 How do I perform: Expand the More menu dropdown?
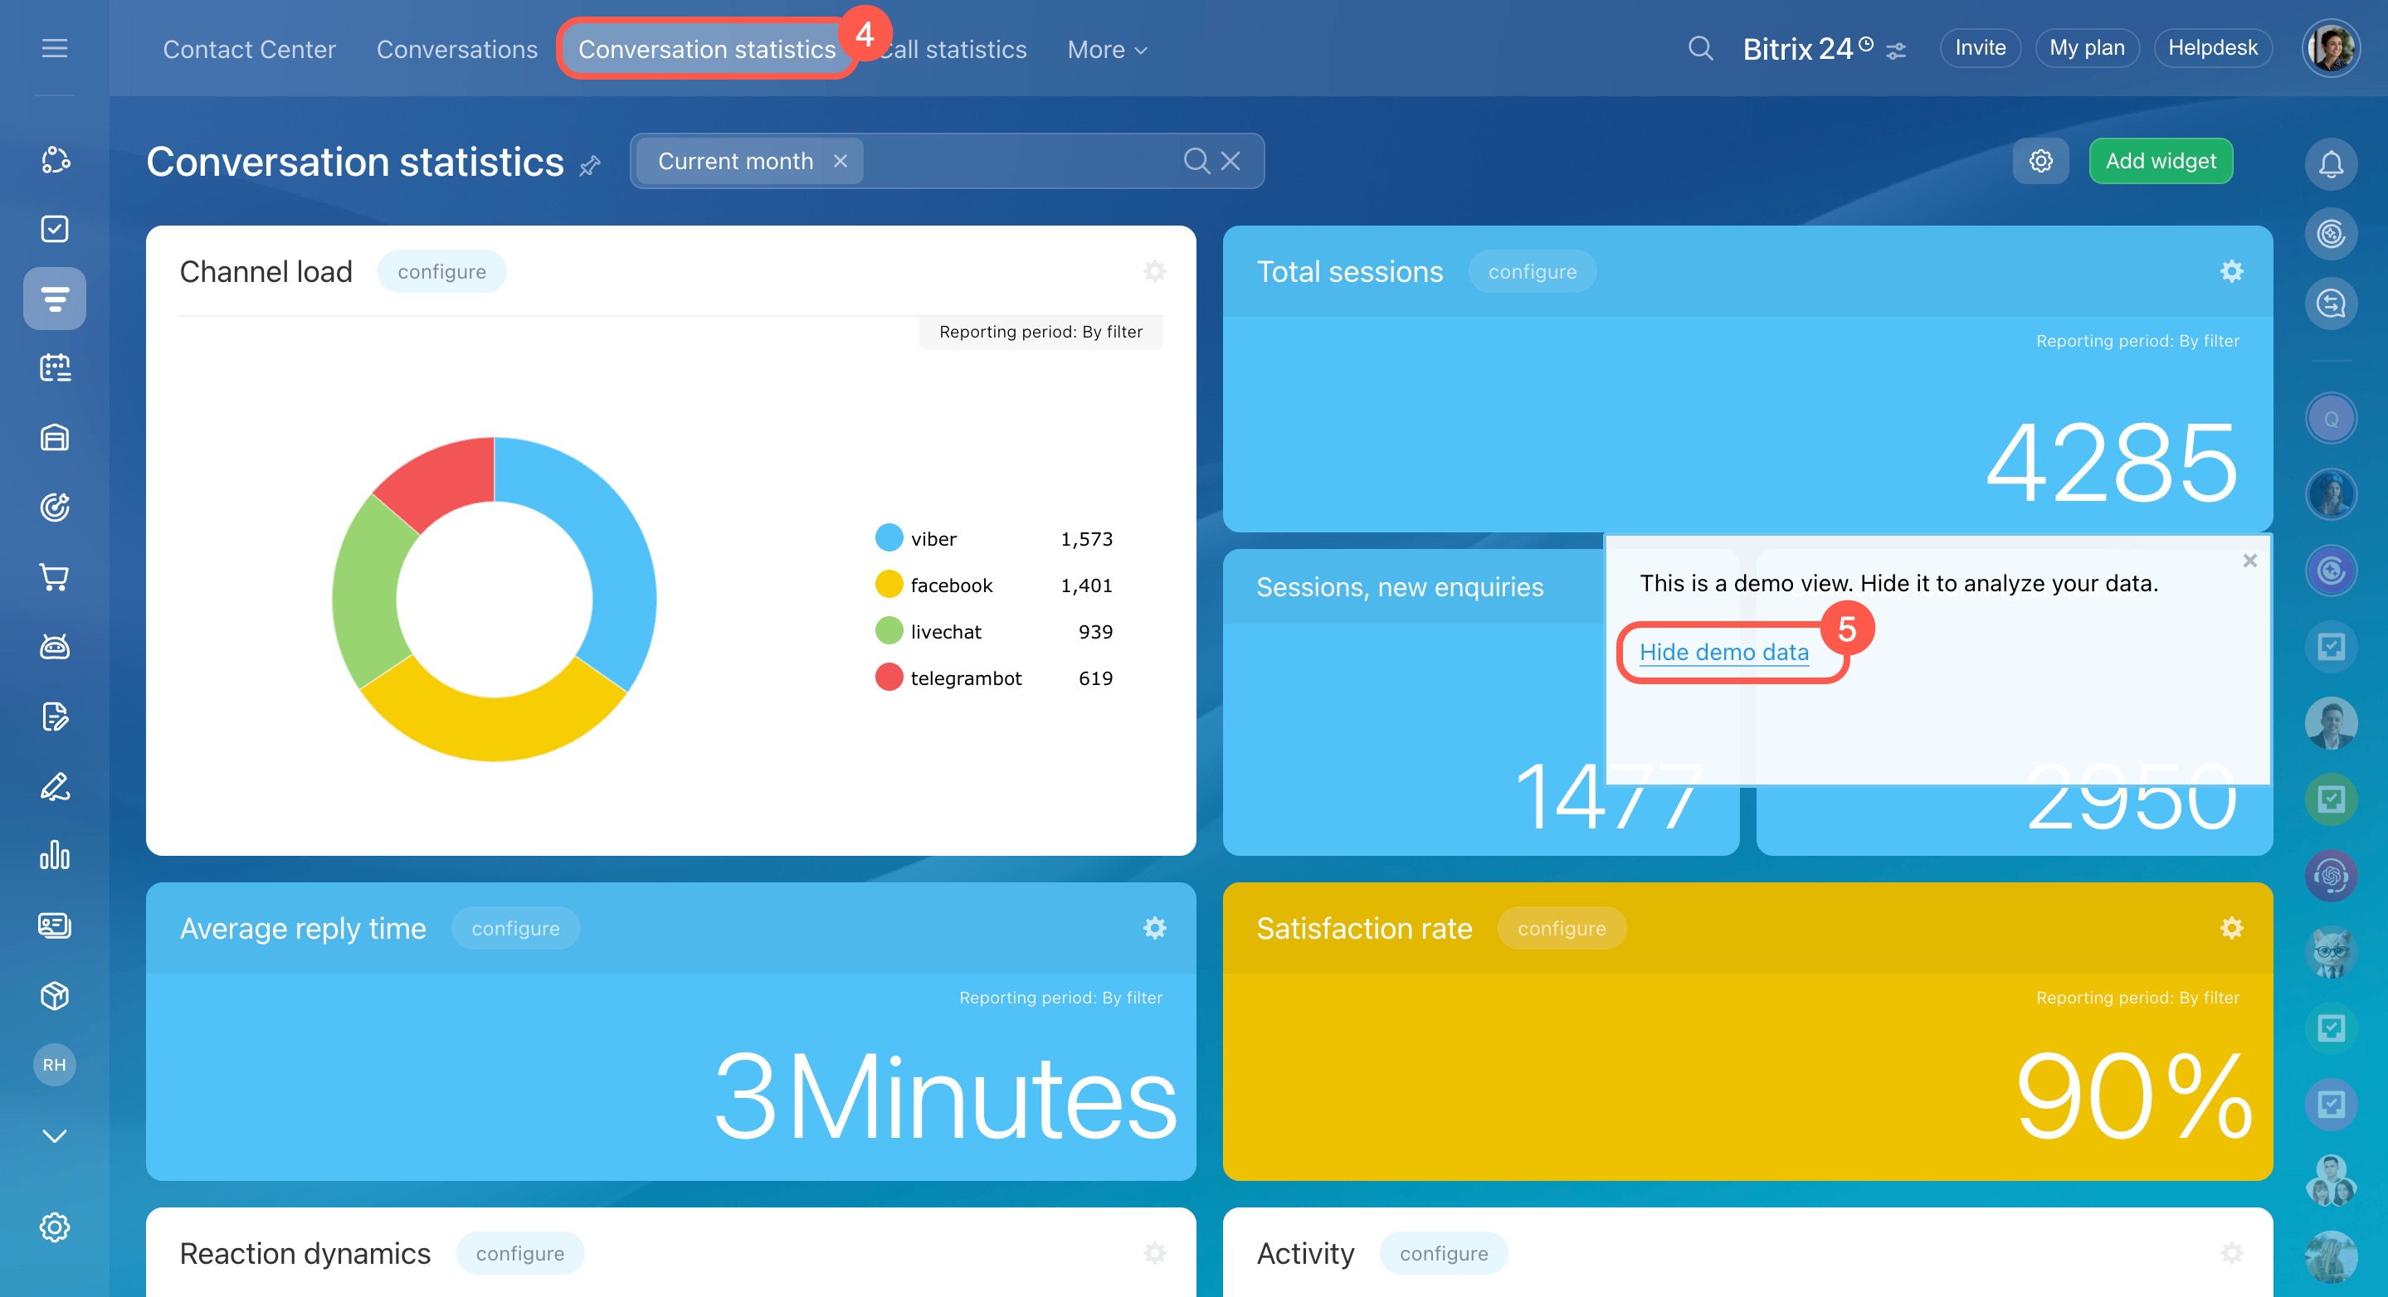tap(1107, 49)
